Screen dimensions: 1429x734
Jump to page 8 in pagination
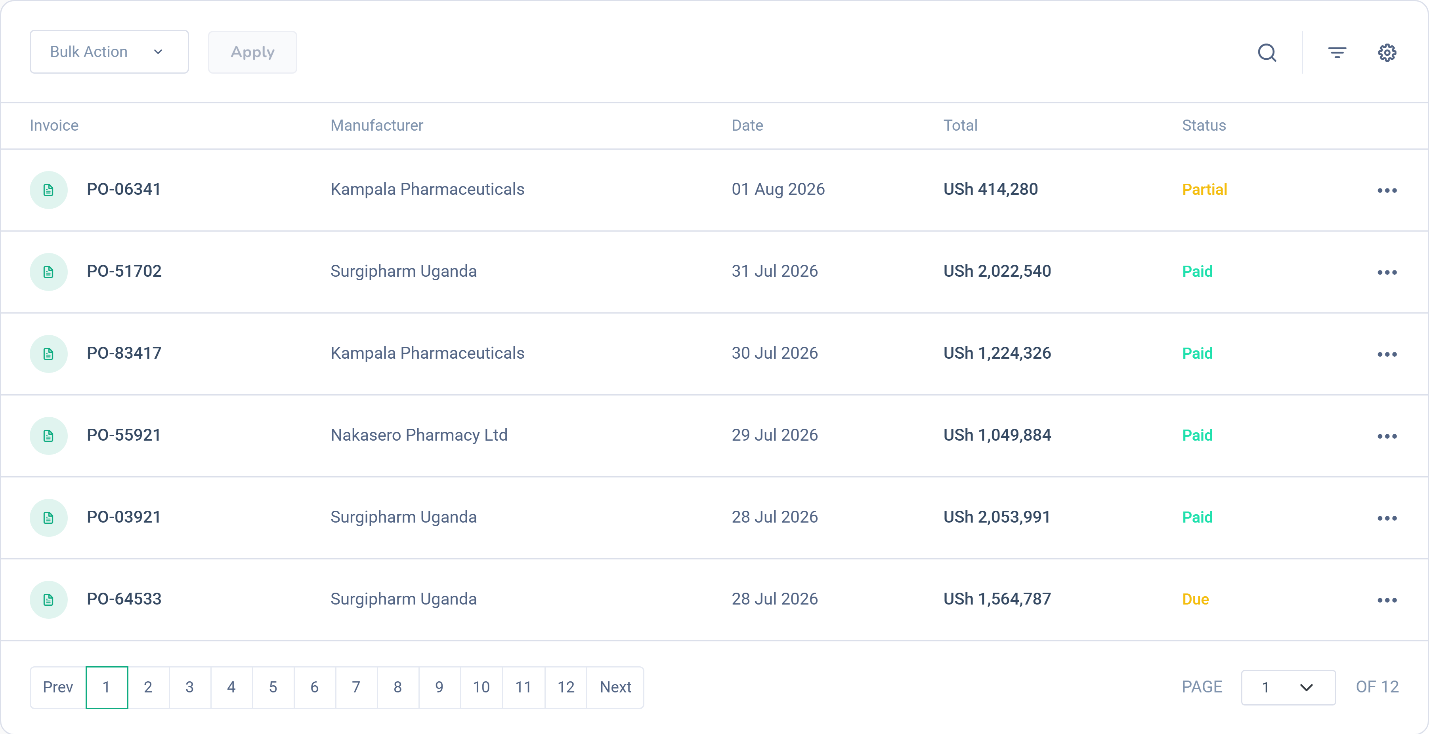pyautogui.click(x=398, y=687)
